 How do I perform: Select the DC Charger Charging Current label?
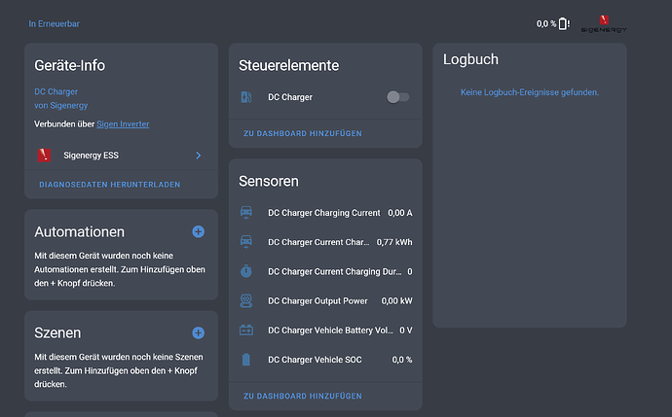(324, 213)
